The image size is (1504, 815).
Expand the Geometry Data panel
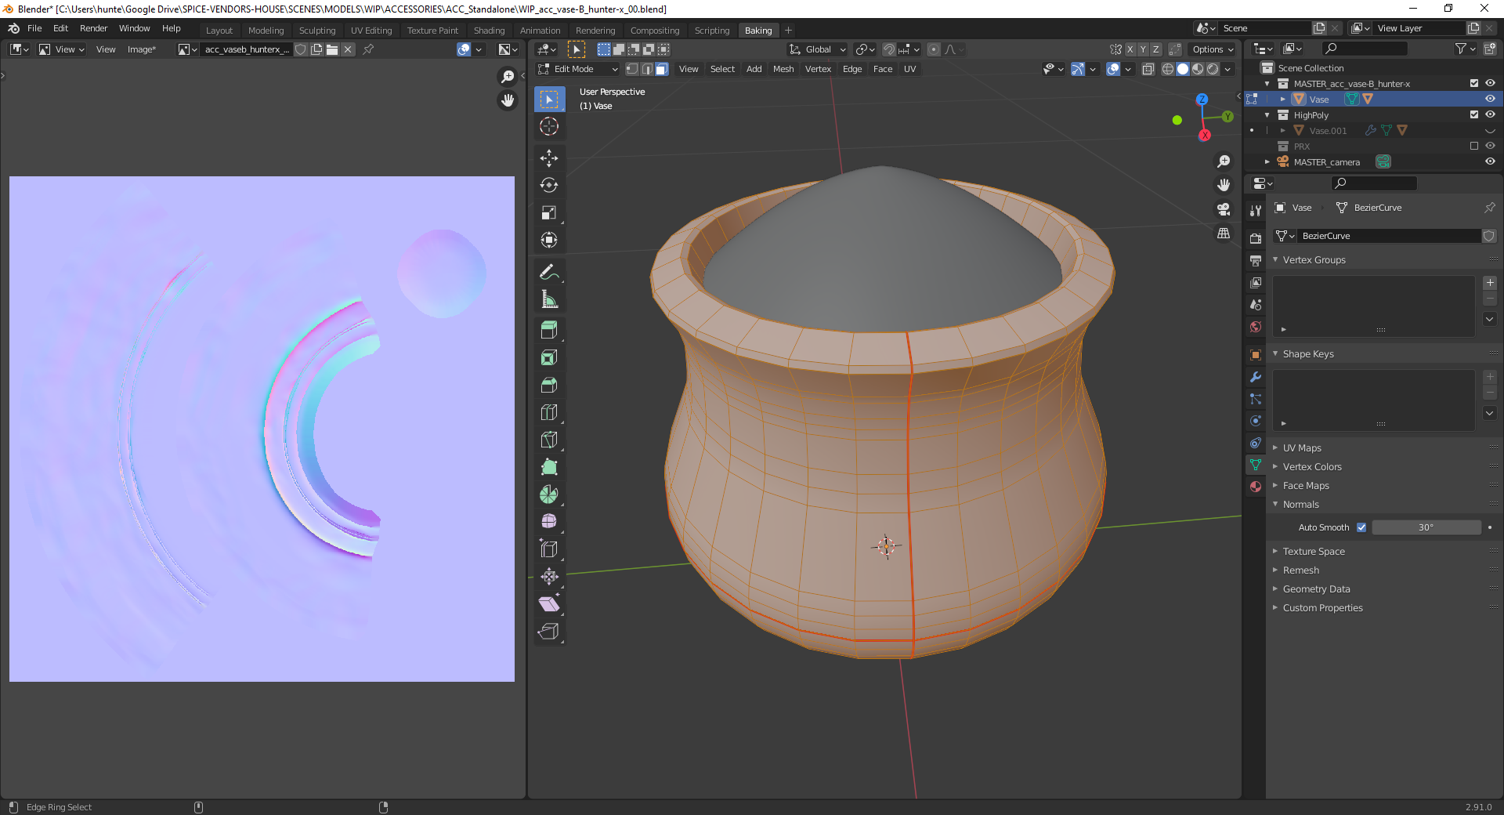click(x=1316, y=589)
